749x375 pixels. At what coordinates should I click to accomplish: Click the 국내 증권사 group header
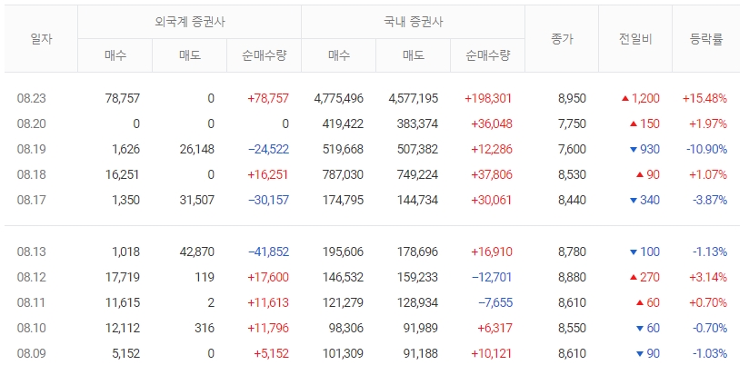point(414,22)
